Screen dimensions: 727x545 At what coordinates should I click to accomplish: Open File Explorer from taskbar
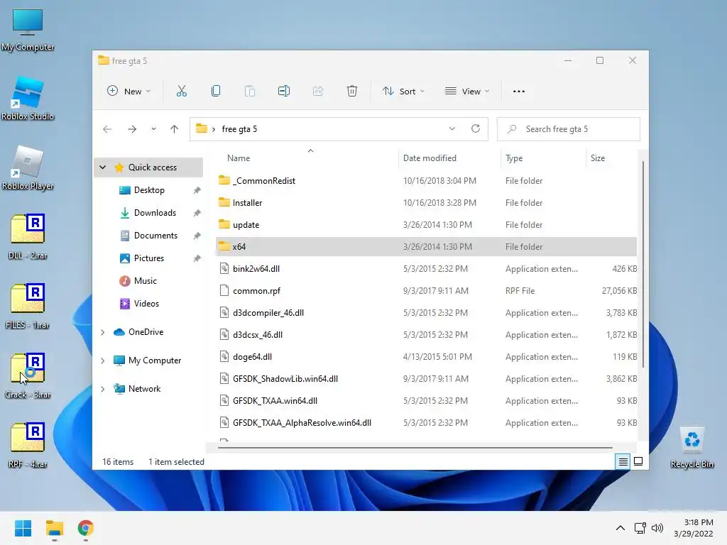coord(54,528)
